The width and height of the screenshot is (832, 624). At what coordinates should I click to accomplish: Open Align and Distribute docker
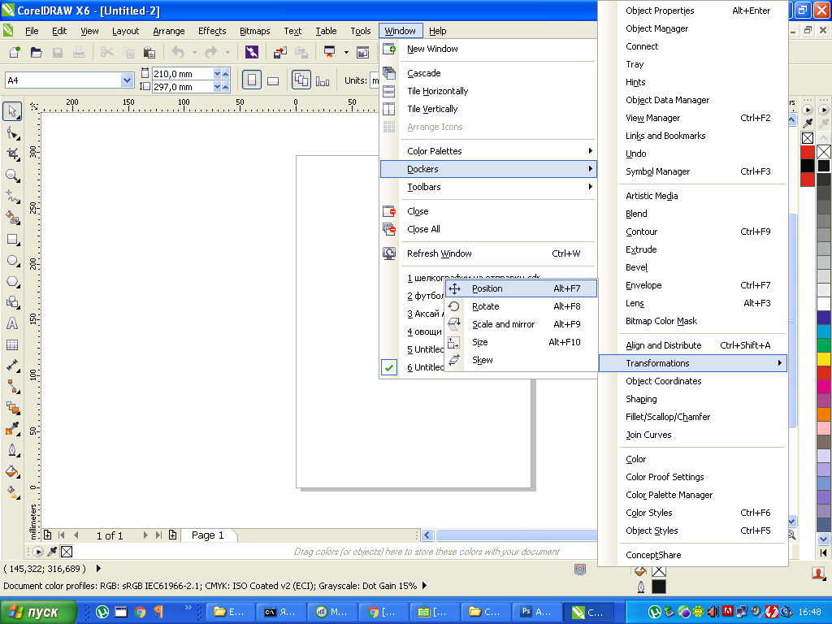(x=693, y=345)
